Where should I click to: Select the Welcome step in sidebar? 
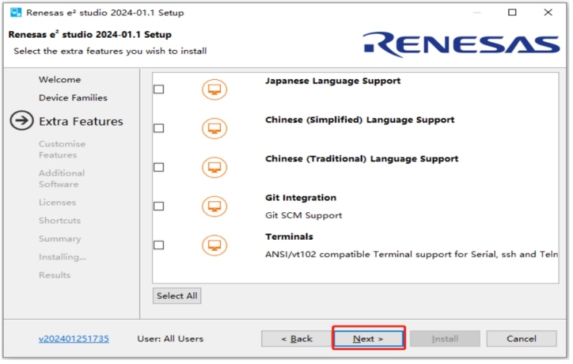(60, 79)
